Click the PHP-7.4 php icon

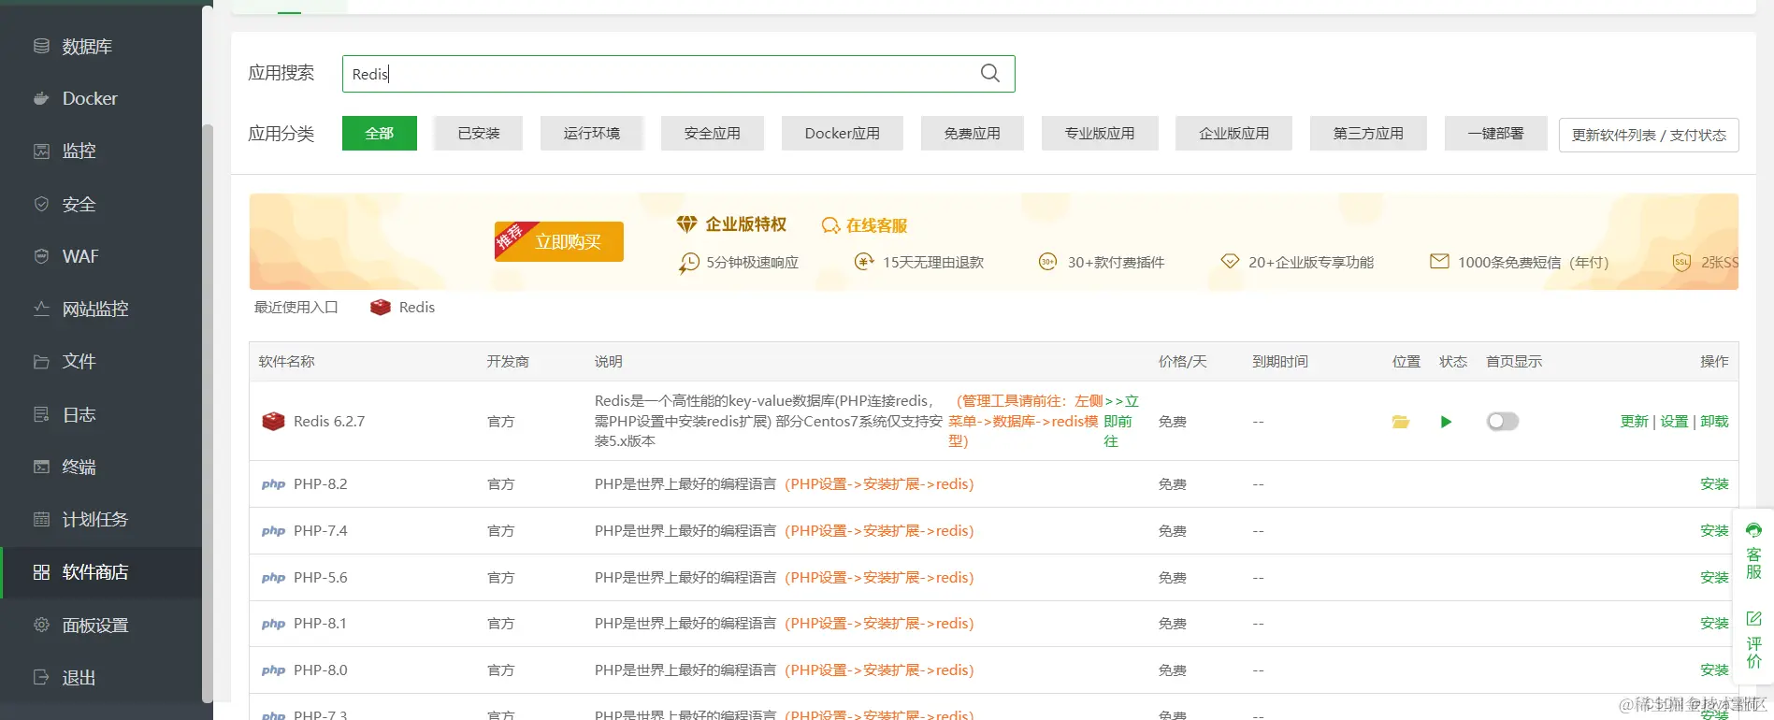(273, 531)
